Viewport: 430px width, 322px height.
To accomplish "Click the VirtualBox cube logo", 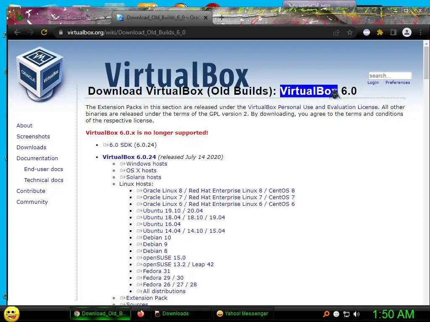I will (x=40, y=74).
